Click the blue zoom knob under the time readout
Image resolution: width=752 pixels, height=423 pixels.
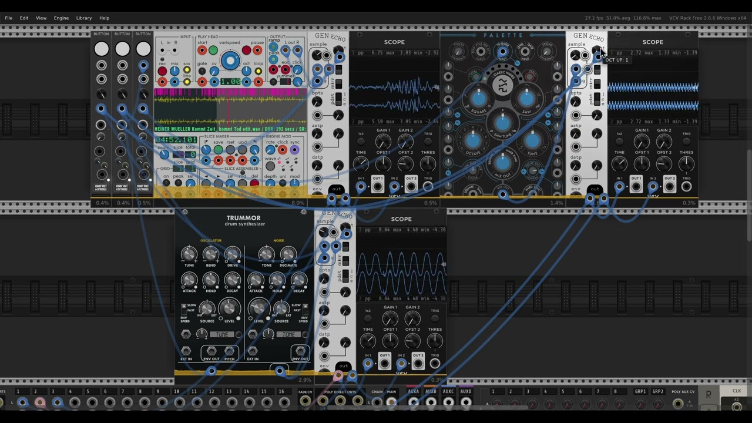tap(164, 155)
